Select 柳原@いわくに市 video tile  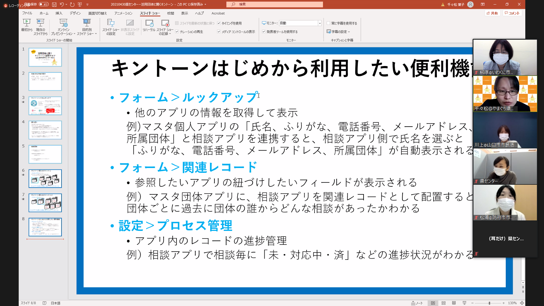[x=505, y=58]
